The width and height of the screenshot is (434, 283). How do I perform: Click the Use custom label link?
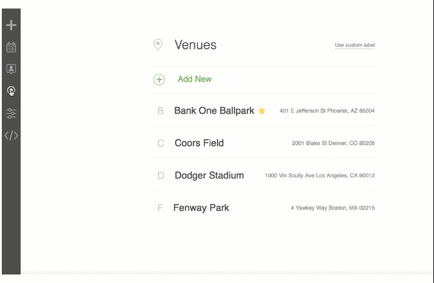pos(354,45)
